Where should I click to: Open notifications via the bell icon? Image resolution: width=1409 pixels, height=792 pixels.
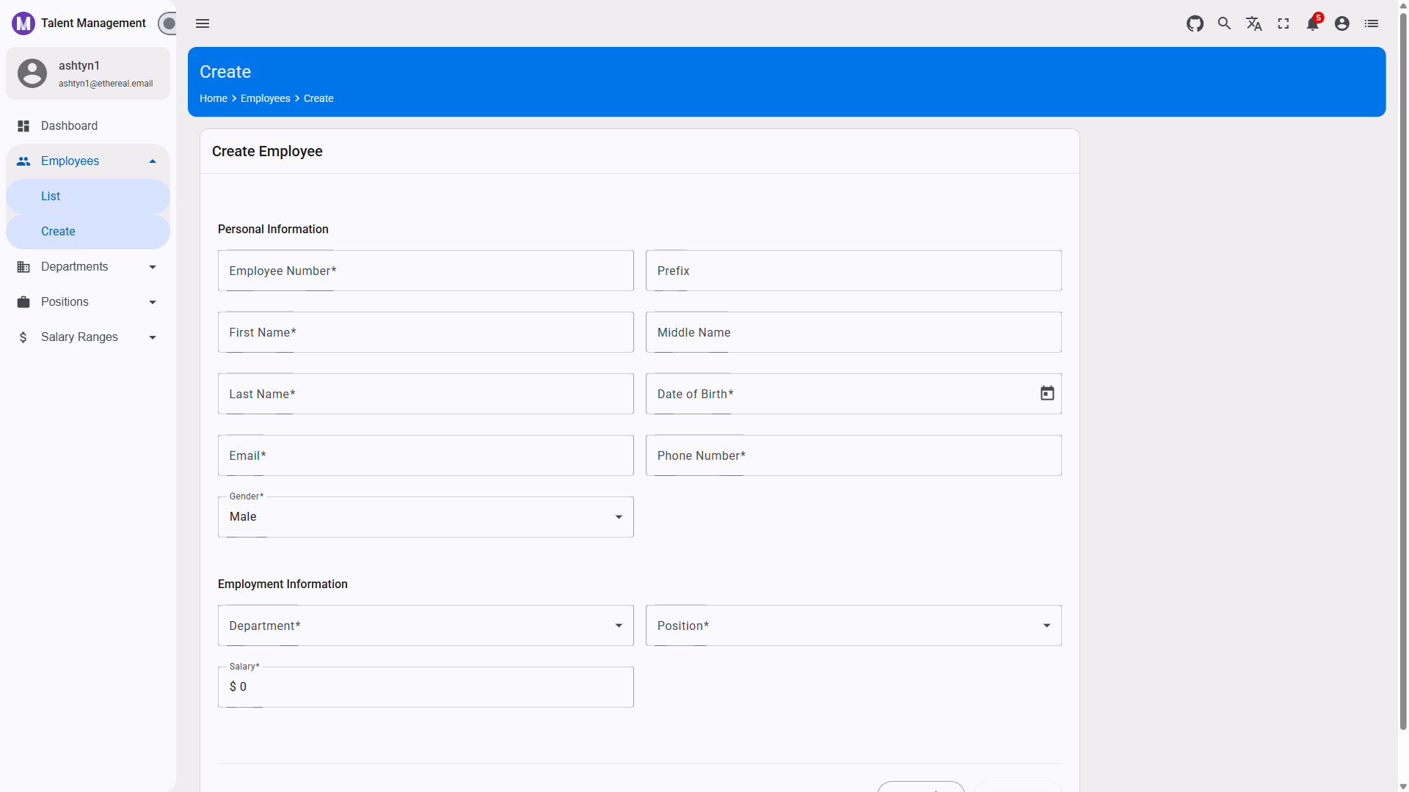point(1313,23)
